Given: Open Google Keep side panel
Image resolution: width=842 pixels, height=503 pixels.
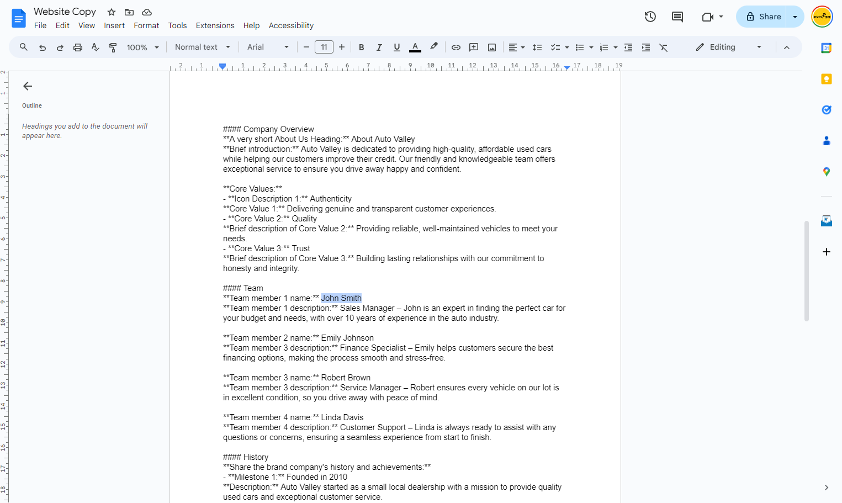Looking at the screenshot, I should pyautogui.click(x=827, y=79).
